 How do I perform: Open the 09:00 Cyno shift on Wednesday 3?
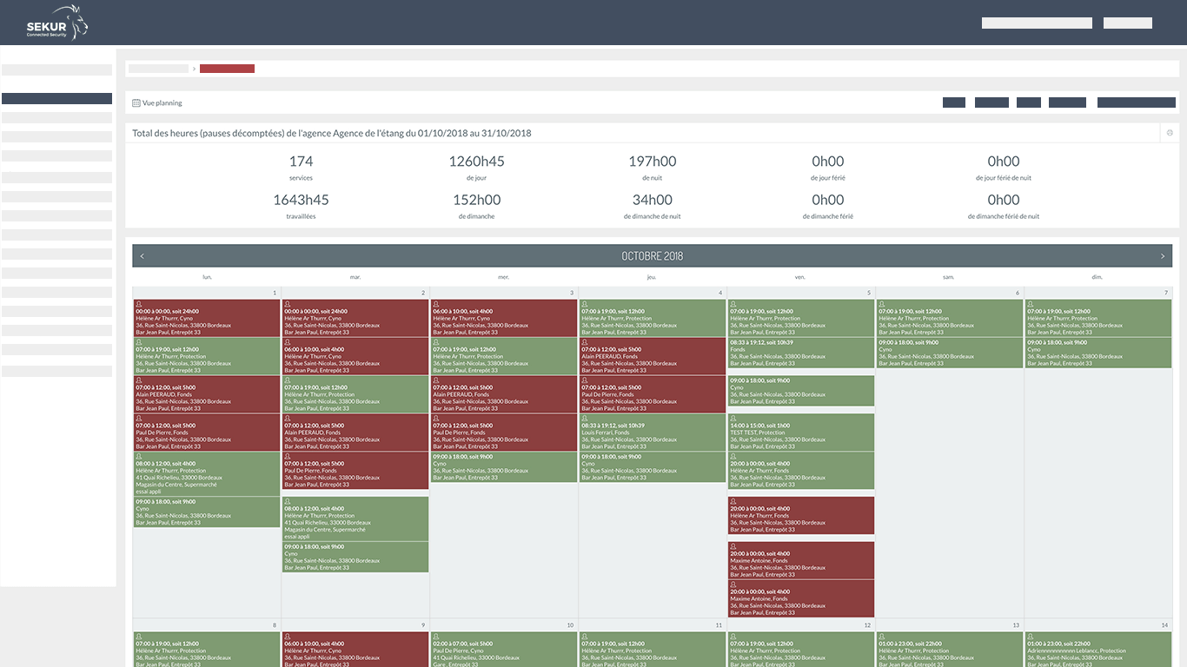point(504,467)
